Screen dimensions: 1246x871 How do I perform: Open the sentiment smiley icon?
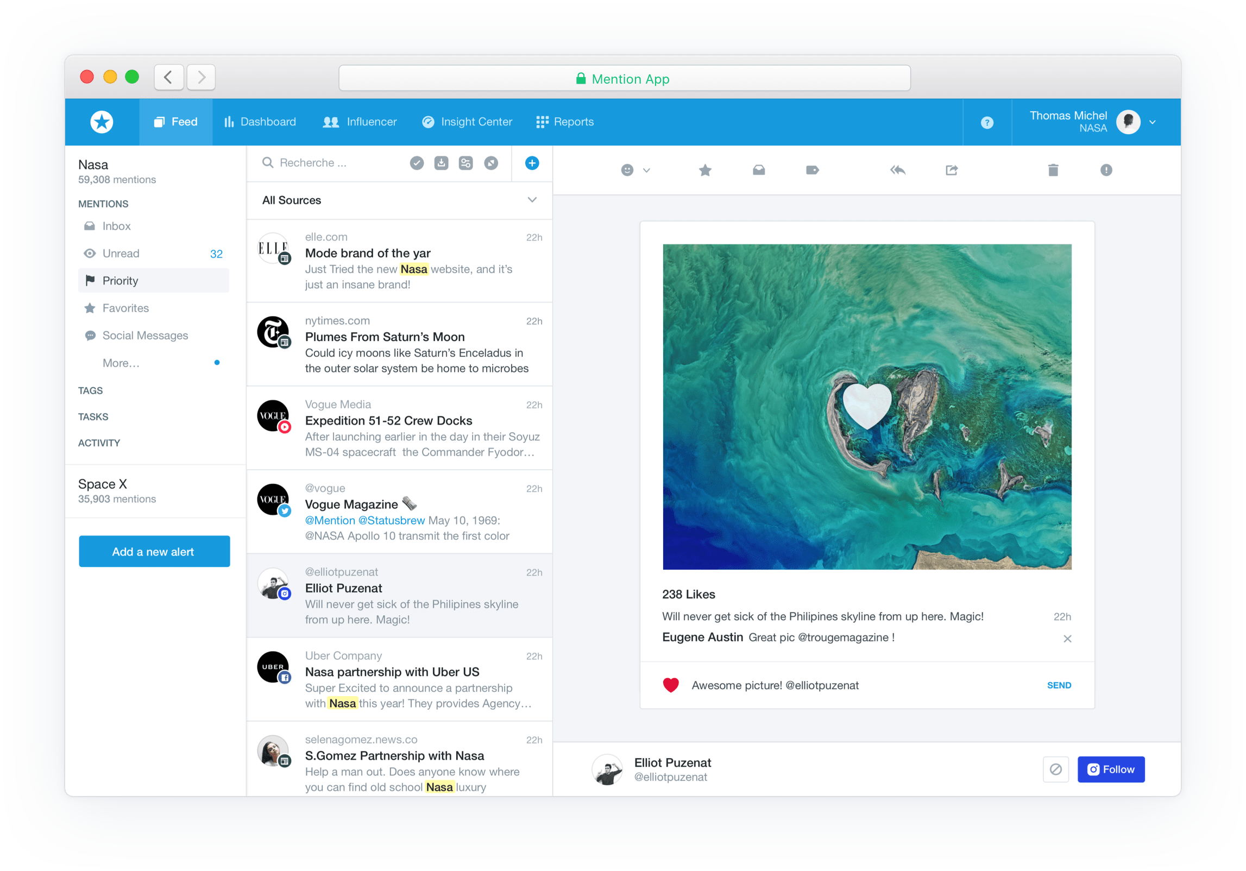(x=627, y=171)
